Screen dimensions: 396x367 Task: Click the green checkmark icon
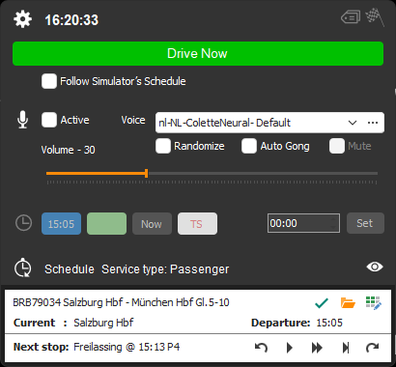(322, 303)
